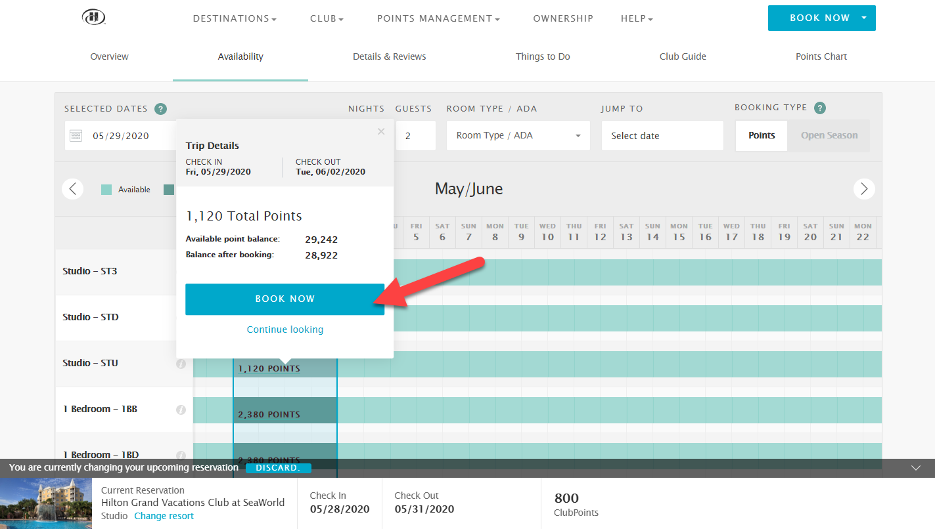
Task: Click 1,120 Total Points text
Action: pyautogui.click(x=244, y=216)
